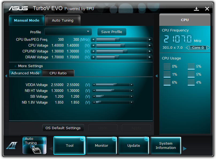This screenshot has height=159, width=216.
Task: Click the DRAM Voltage slider thumb
Action: tap(117, 57)
